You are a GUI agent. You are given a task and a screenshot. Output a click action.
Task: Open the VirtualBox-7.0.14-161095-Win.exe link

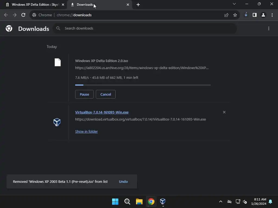point(102,112)
